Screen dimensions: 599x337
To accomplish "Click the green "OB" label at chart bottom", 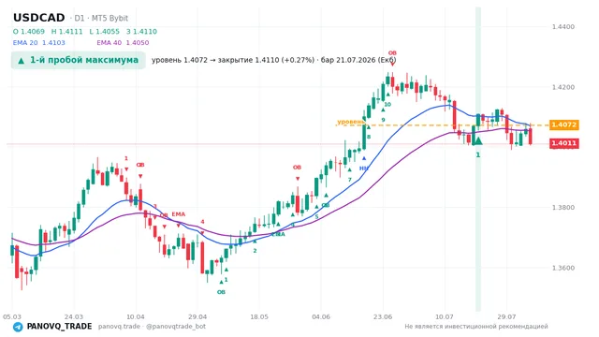I will click(221, 292).
